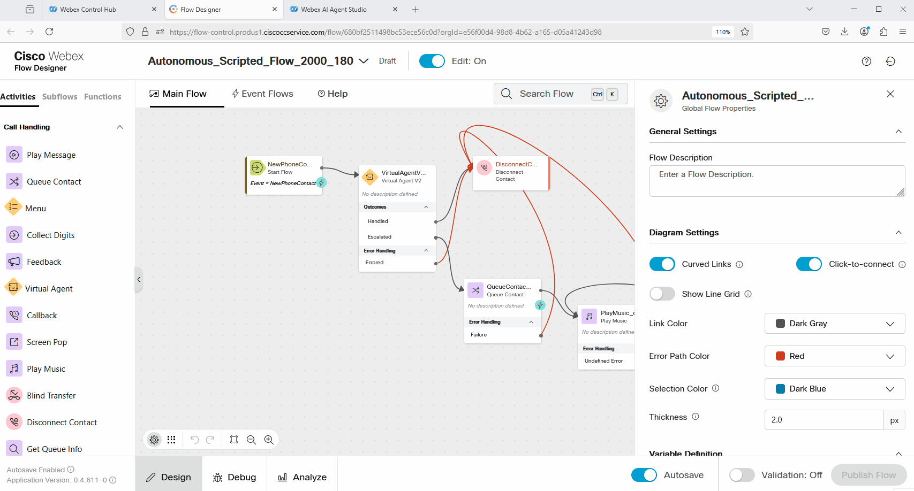Turn on the Validation toggle
Image resolution: width=914 pixels, height=491 pixels.
tap(742, 475)
